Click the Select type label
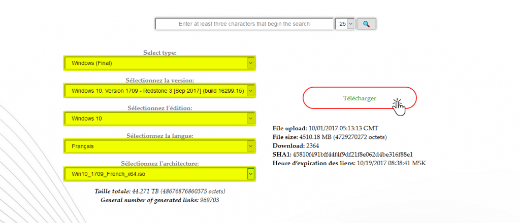 160,53
